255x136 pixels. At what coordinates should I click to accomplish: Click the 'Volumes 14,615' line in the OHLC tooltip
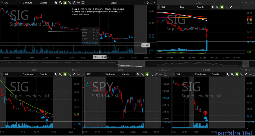pyautogui.click(x=90, y=43)
